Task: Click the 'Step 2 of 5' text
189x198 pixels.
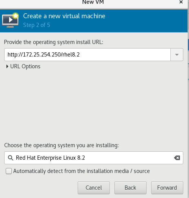Action: pyautogui.click(x=36, y=25)
